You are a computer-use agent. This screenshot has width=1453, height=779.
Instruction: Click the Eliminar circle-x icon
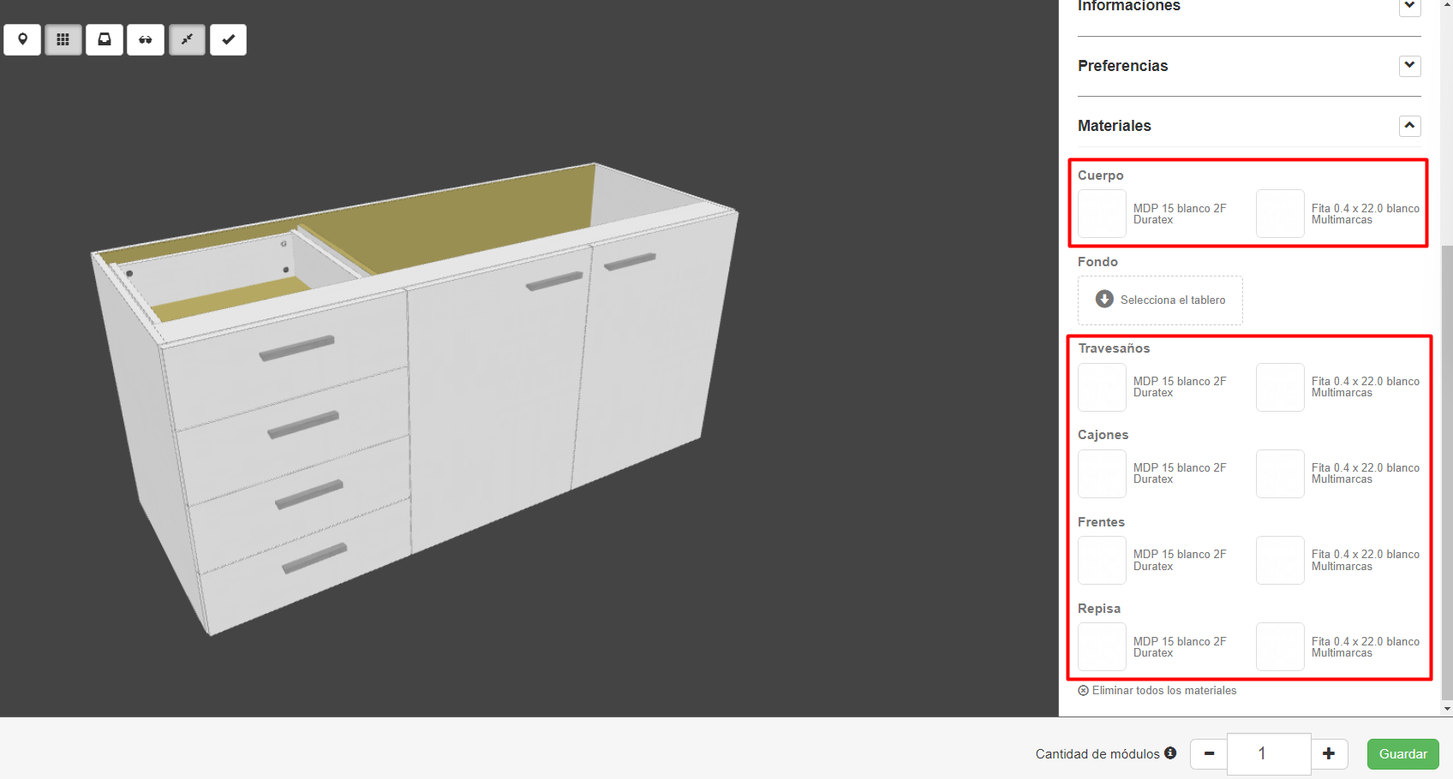[x=1083, y=691]
